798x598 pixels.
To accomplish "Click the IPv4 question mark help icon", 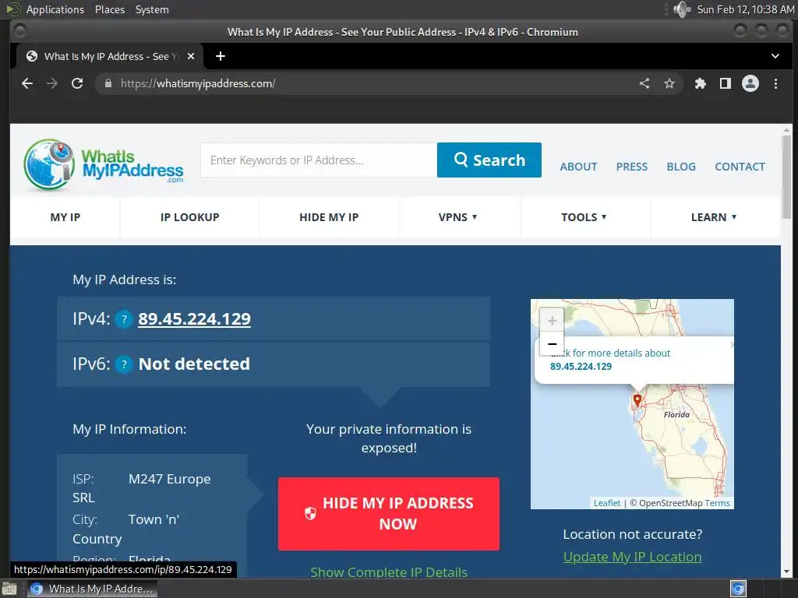I will (x=124, y=319).
